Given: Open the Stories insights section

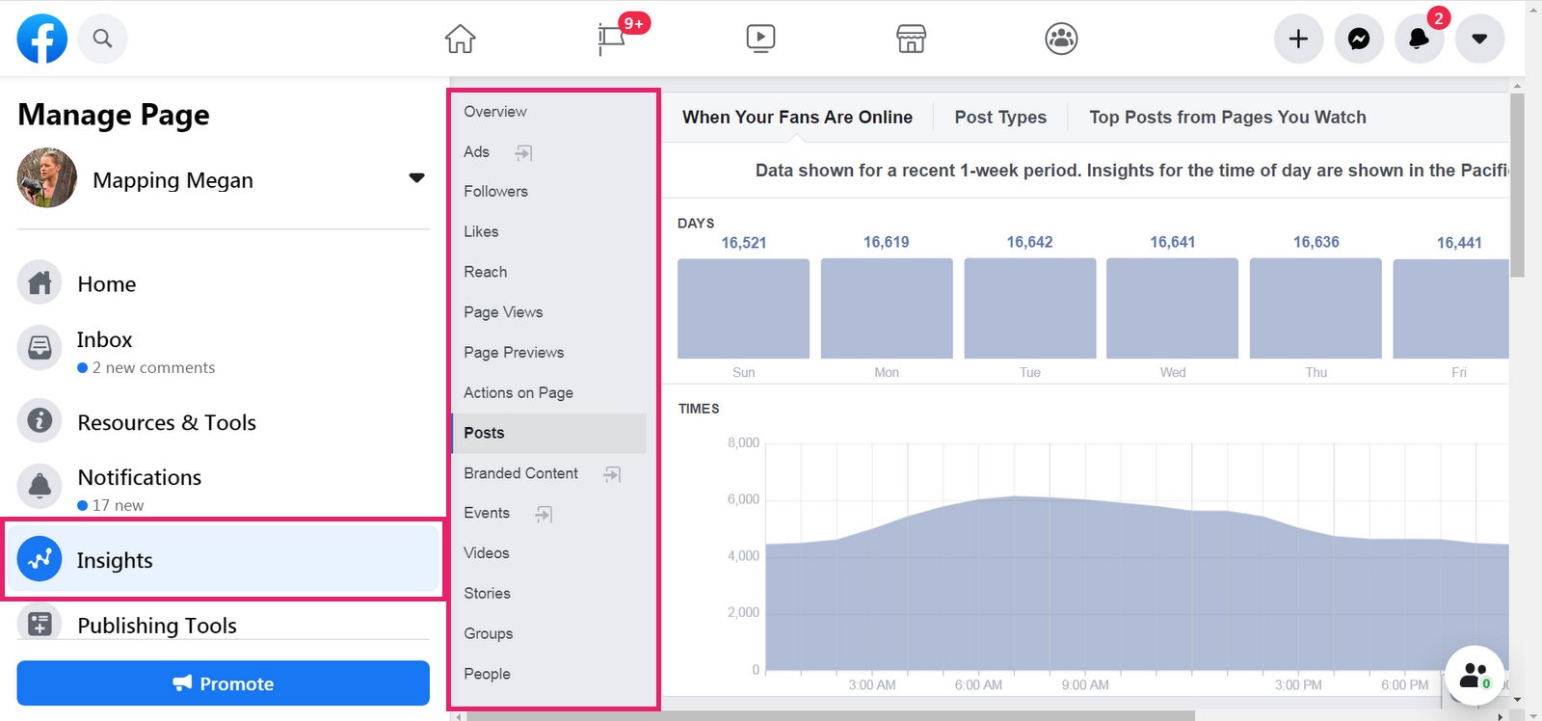Looking at the screenshot, I should (x=487, y=594).
